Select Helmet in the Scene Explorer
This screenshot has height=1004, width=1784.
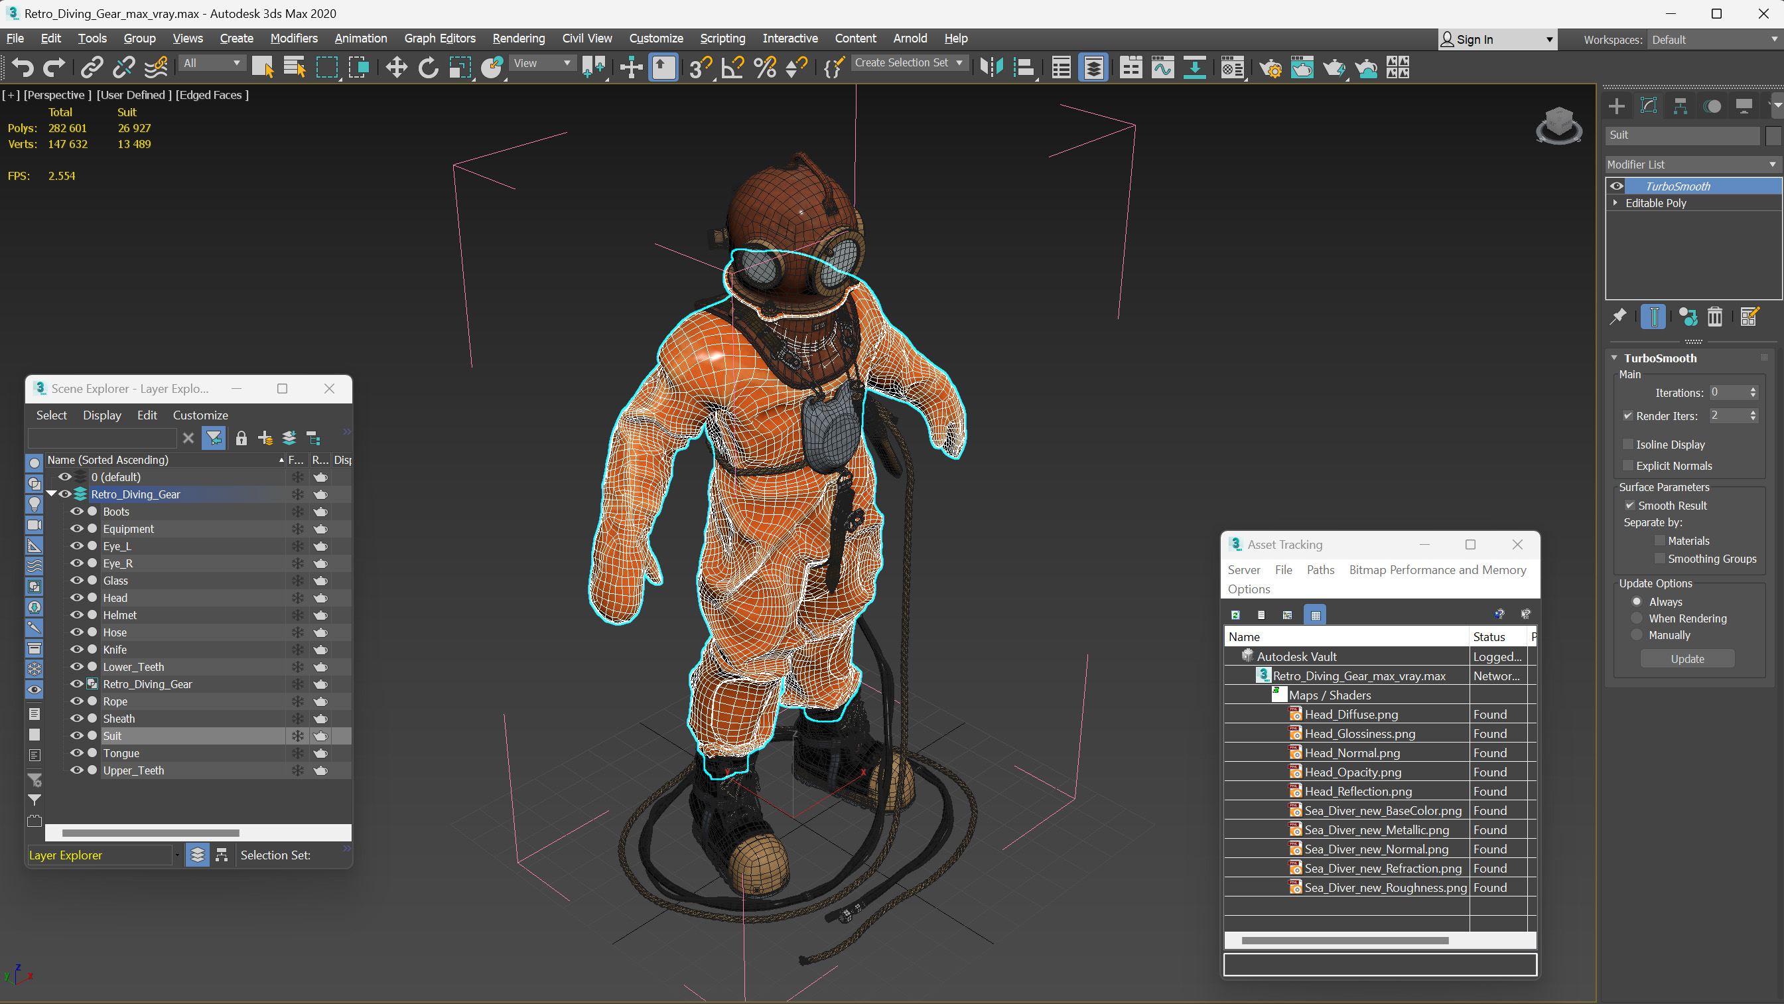tap(120, 615)
